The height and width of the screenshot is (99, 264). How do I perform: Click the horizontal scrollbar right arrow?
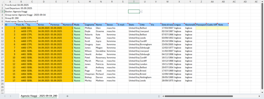(x=259, y=96)
